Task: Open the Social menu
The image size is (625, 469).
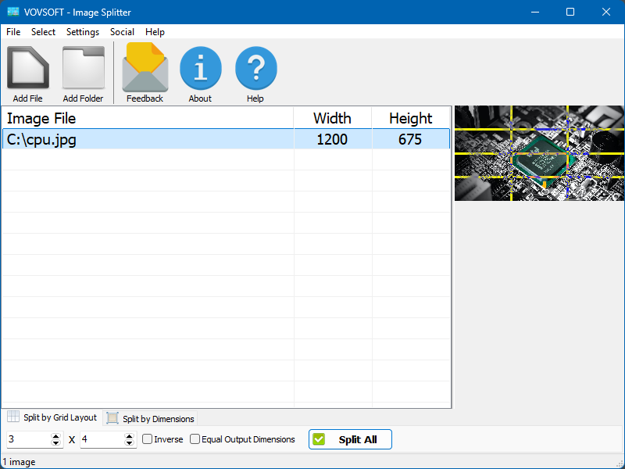Action: coord(122,32)
